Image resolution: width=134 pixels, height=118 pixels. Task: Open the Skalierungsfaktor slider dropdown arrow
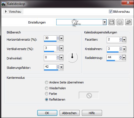pos(61,67)
